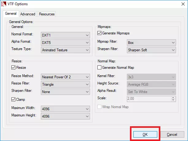Click the Cancel button
This screenshot has height=141, width=188.
click(172, 135)
